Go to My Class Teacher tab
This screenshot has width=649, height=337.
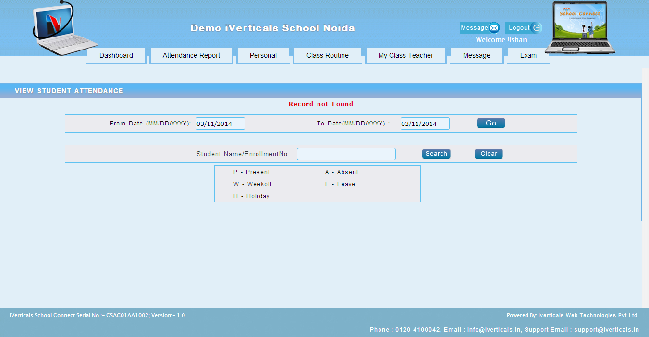(x=406, y=55)
